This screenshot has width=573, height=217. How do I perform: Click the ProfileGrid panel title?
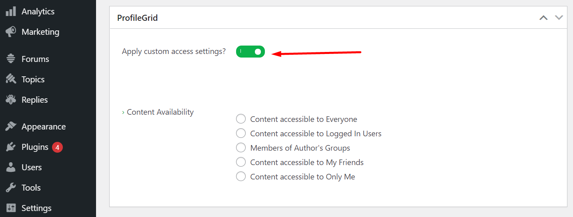137,18
